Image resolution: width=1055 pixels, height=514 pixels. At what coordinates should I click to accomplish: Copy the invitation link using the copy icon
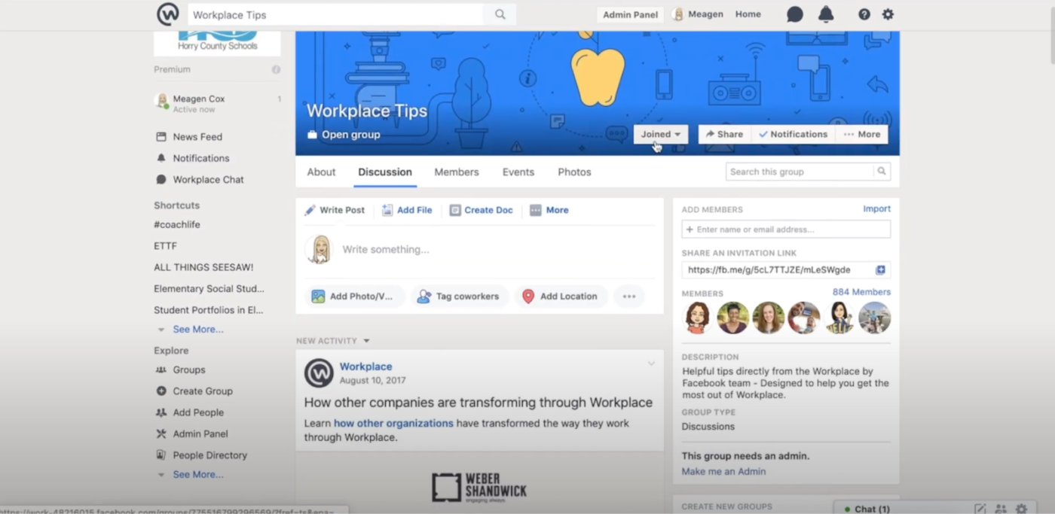[880, 270]
